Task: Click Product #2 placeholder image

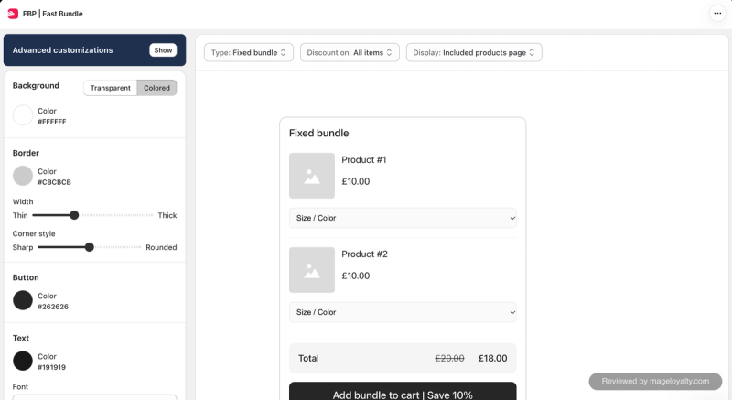Action: tap(312, 270)
